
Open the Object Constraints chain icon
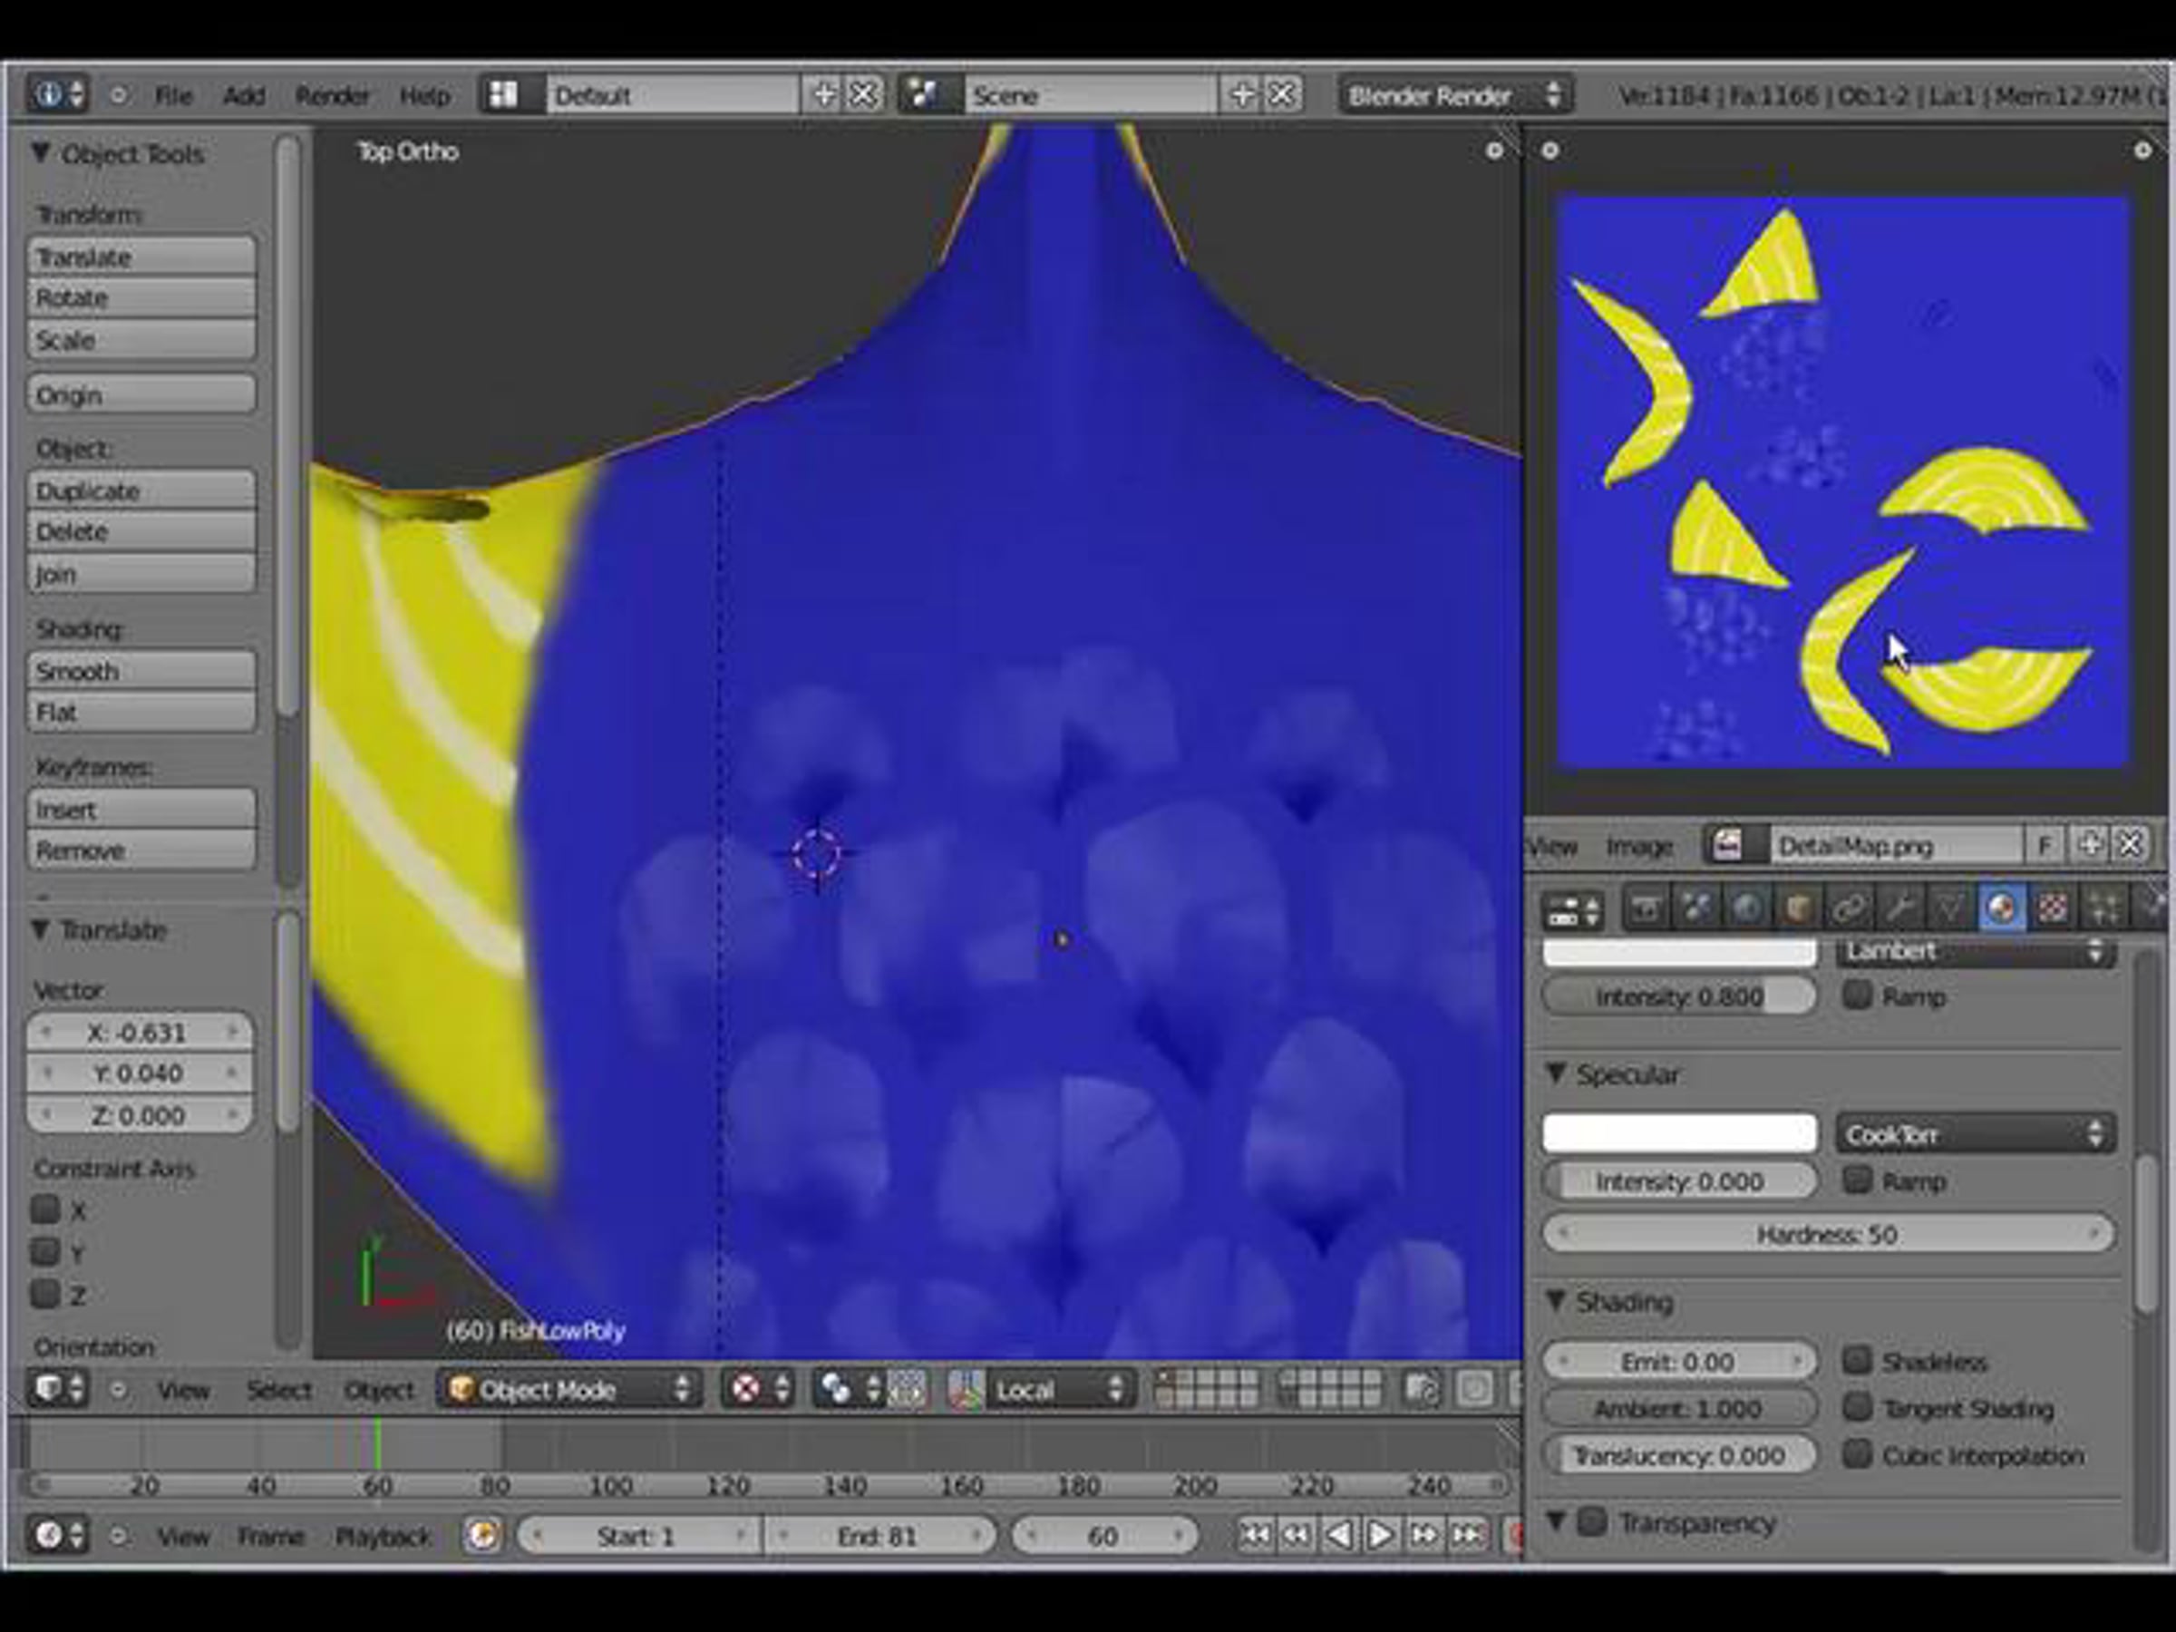tap(1848, 907)
